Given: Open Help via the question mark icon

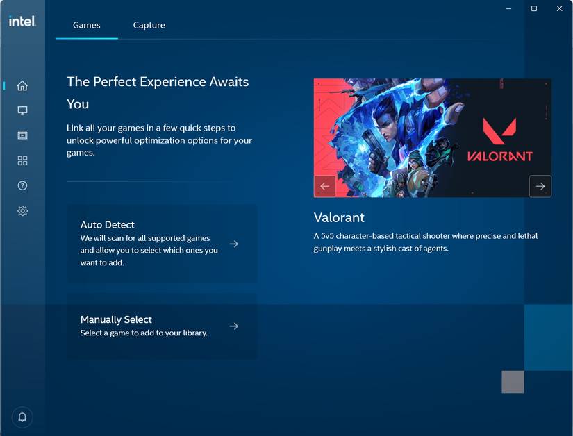Looking at the screenshot, I should coord(22,185).
